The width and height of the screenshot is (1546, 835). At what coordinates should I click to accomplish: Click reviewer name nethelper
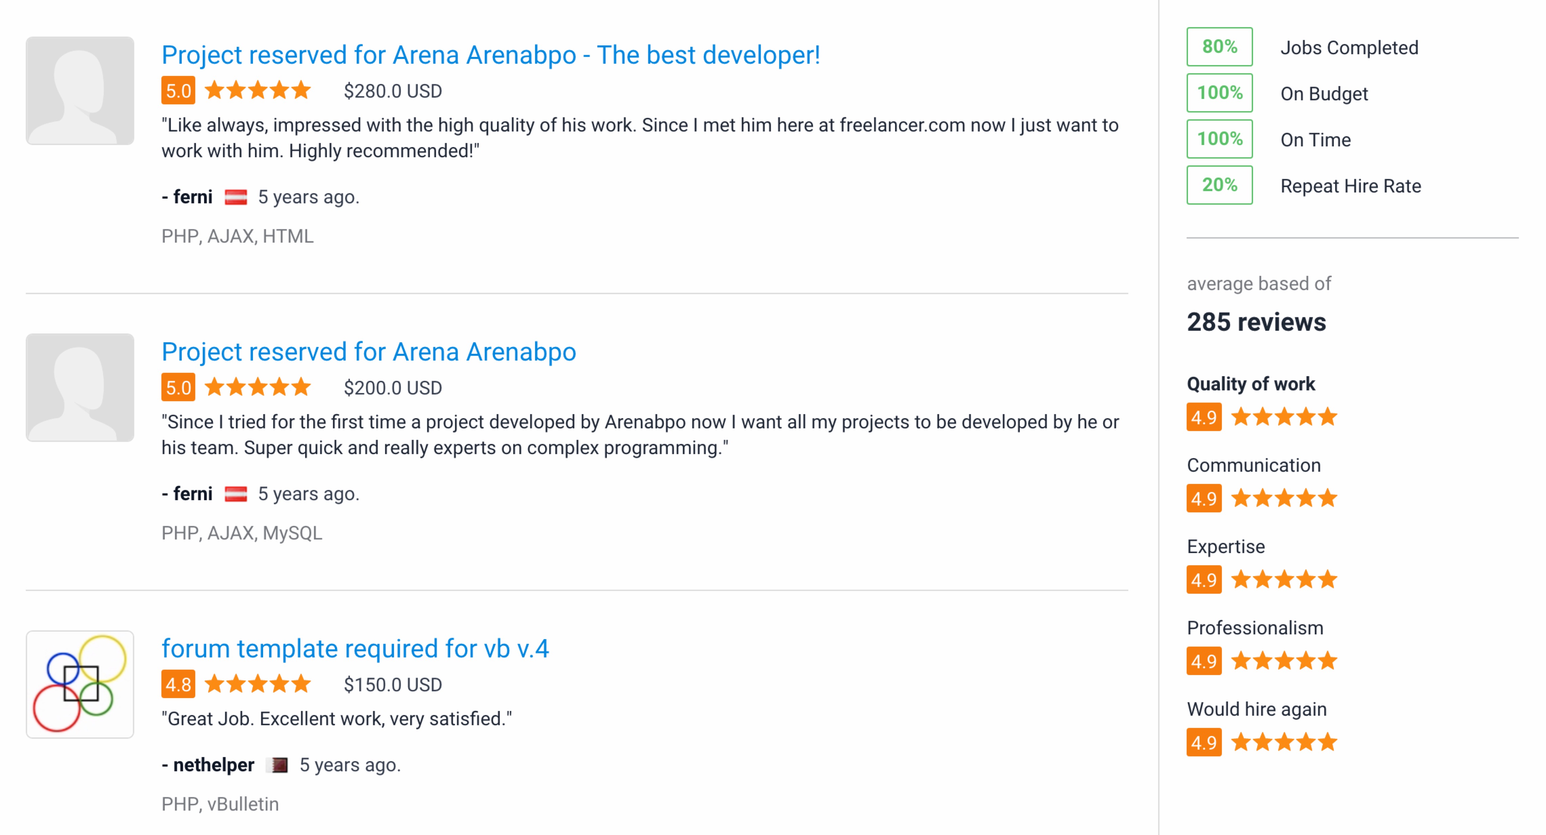213,765
